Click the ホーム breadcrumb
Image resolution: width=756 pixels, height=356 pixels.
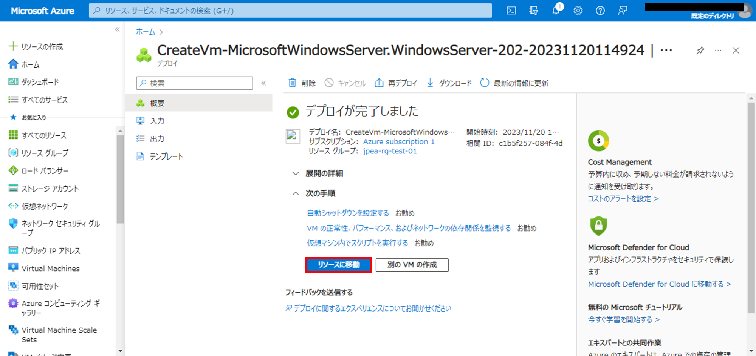point(146,32)
